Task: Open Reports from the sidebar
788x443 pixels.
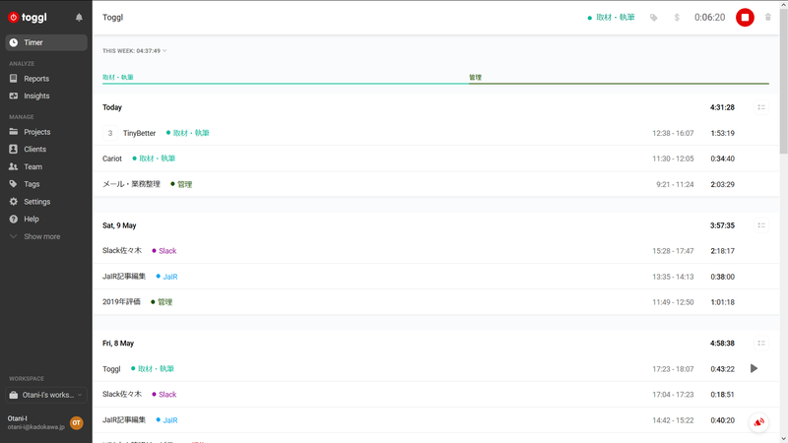Action: (36, 79)
